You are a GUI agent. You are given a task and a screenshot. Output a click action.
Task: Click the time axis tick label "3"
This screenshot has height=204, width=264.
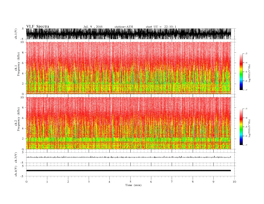tap(89, 182)
